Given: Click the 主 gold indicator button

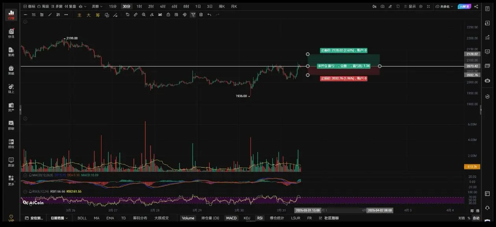Looking at the screenshot, I should click(79, 15).
